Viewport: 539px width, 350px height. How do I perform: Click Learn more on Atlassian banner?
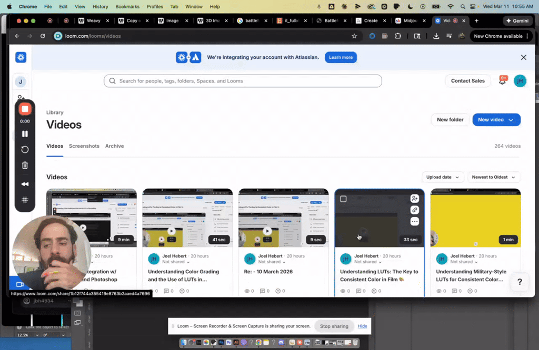pyautogui.click(x=341, y=57)
